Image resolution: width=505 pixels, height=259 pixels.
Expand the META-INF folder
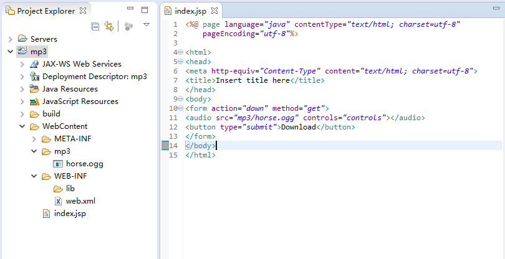click(34, 139)
